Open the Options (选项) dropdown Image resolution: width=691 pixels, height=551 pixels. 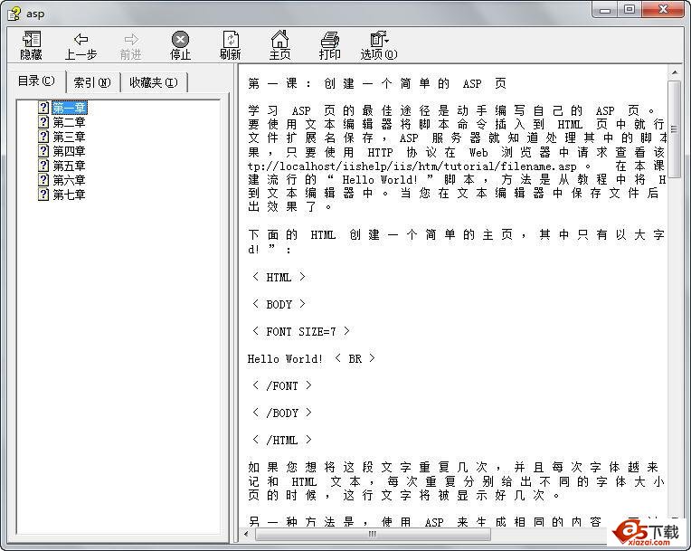[x=379, y=45]
